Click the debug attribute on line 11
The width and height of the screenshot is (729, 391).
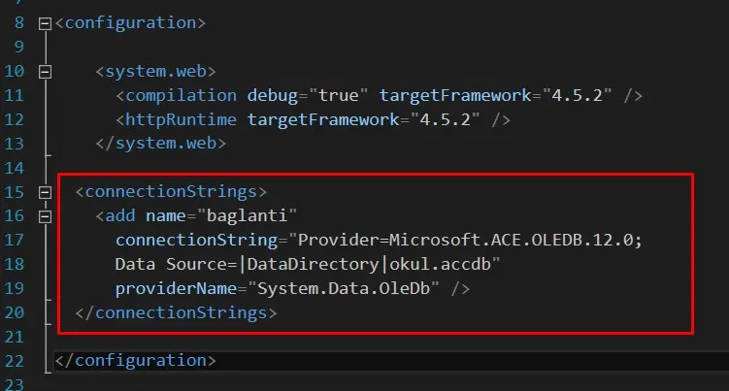pyautogui.click(x=272, y=96)
